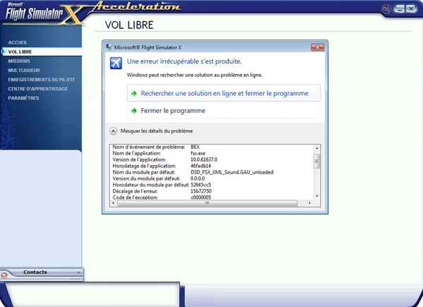This screenshot has width=423, height=307.
Task: Click green arrow beside Fermer option
Action: tap(134, 111)
